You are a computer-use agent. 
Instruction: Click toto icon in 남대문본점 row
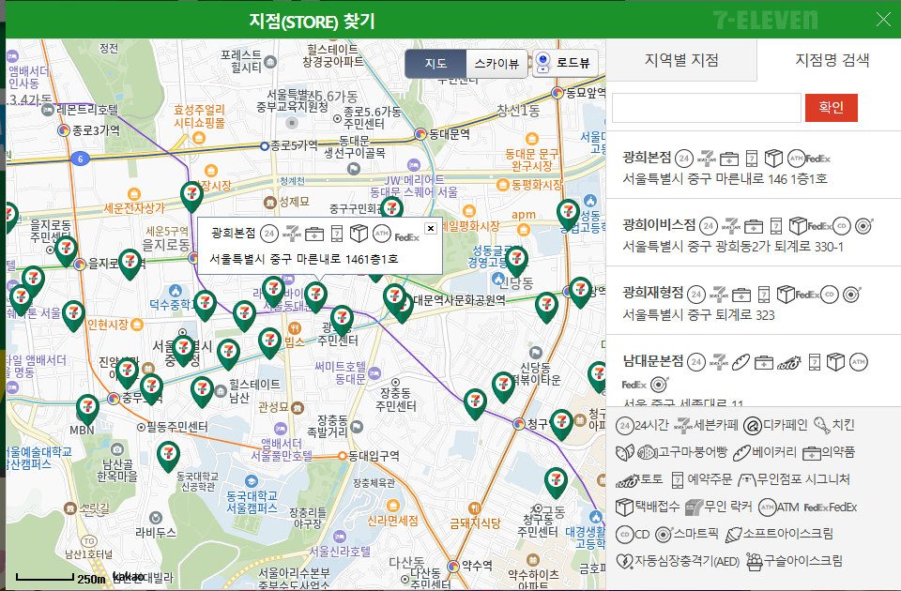click(788, 363)
